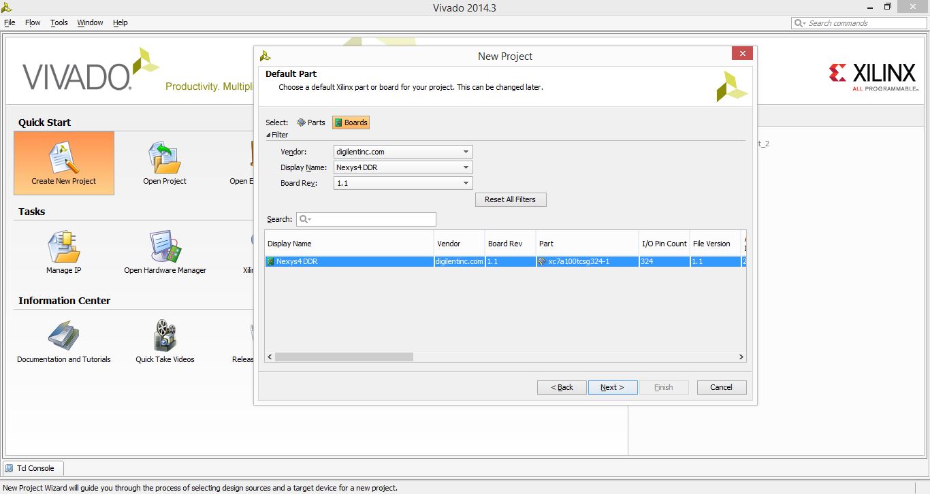
Task: Click Reset All Filters button
Action: (x=511, y=199)
